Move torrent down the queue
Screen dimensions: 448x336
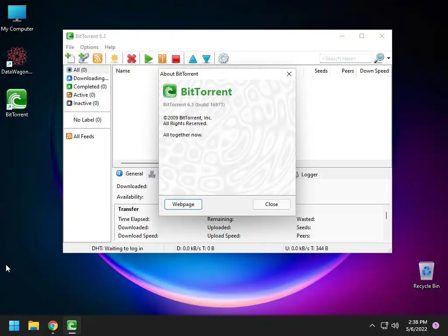[x=206, y=59]
